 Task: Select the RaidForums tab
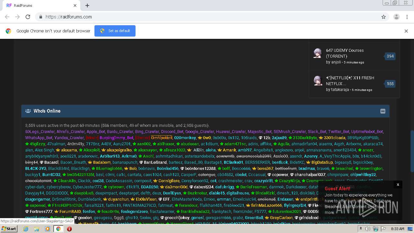tap(41, 6)
